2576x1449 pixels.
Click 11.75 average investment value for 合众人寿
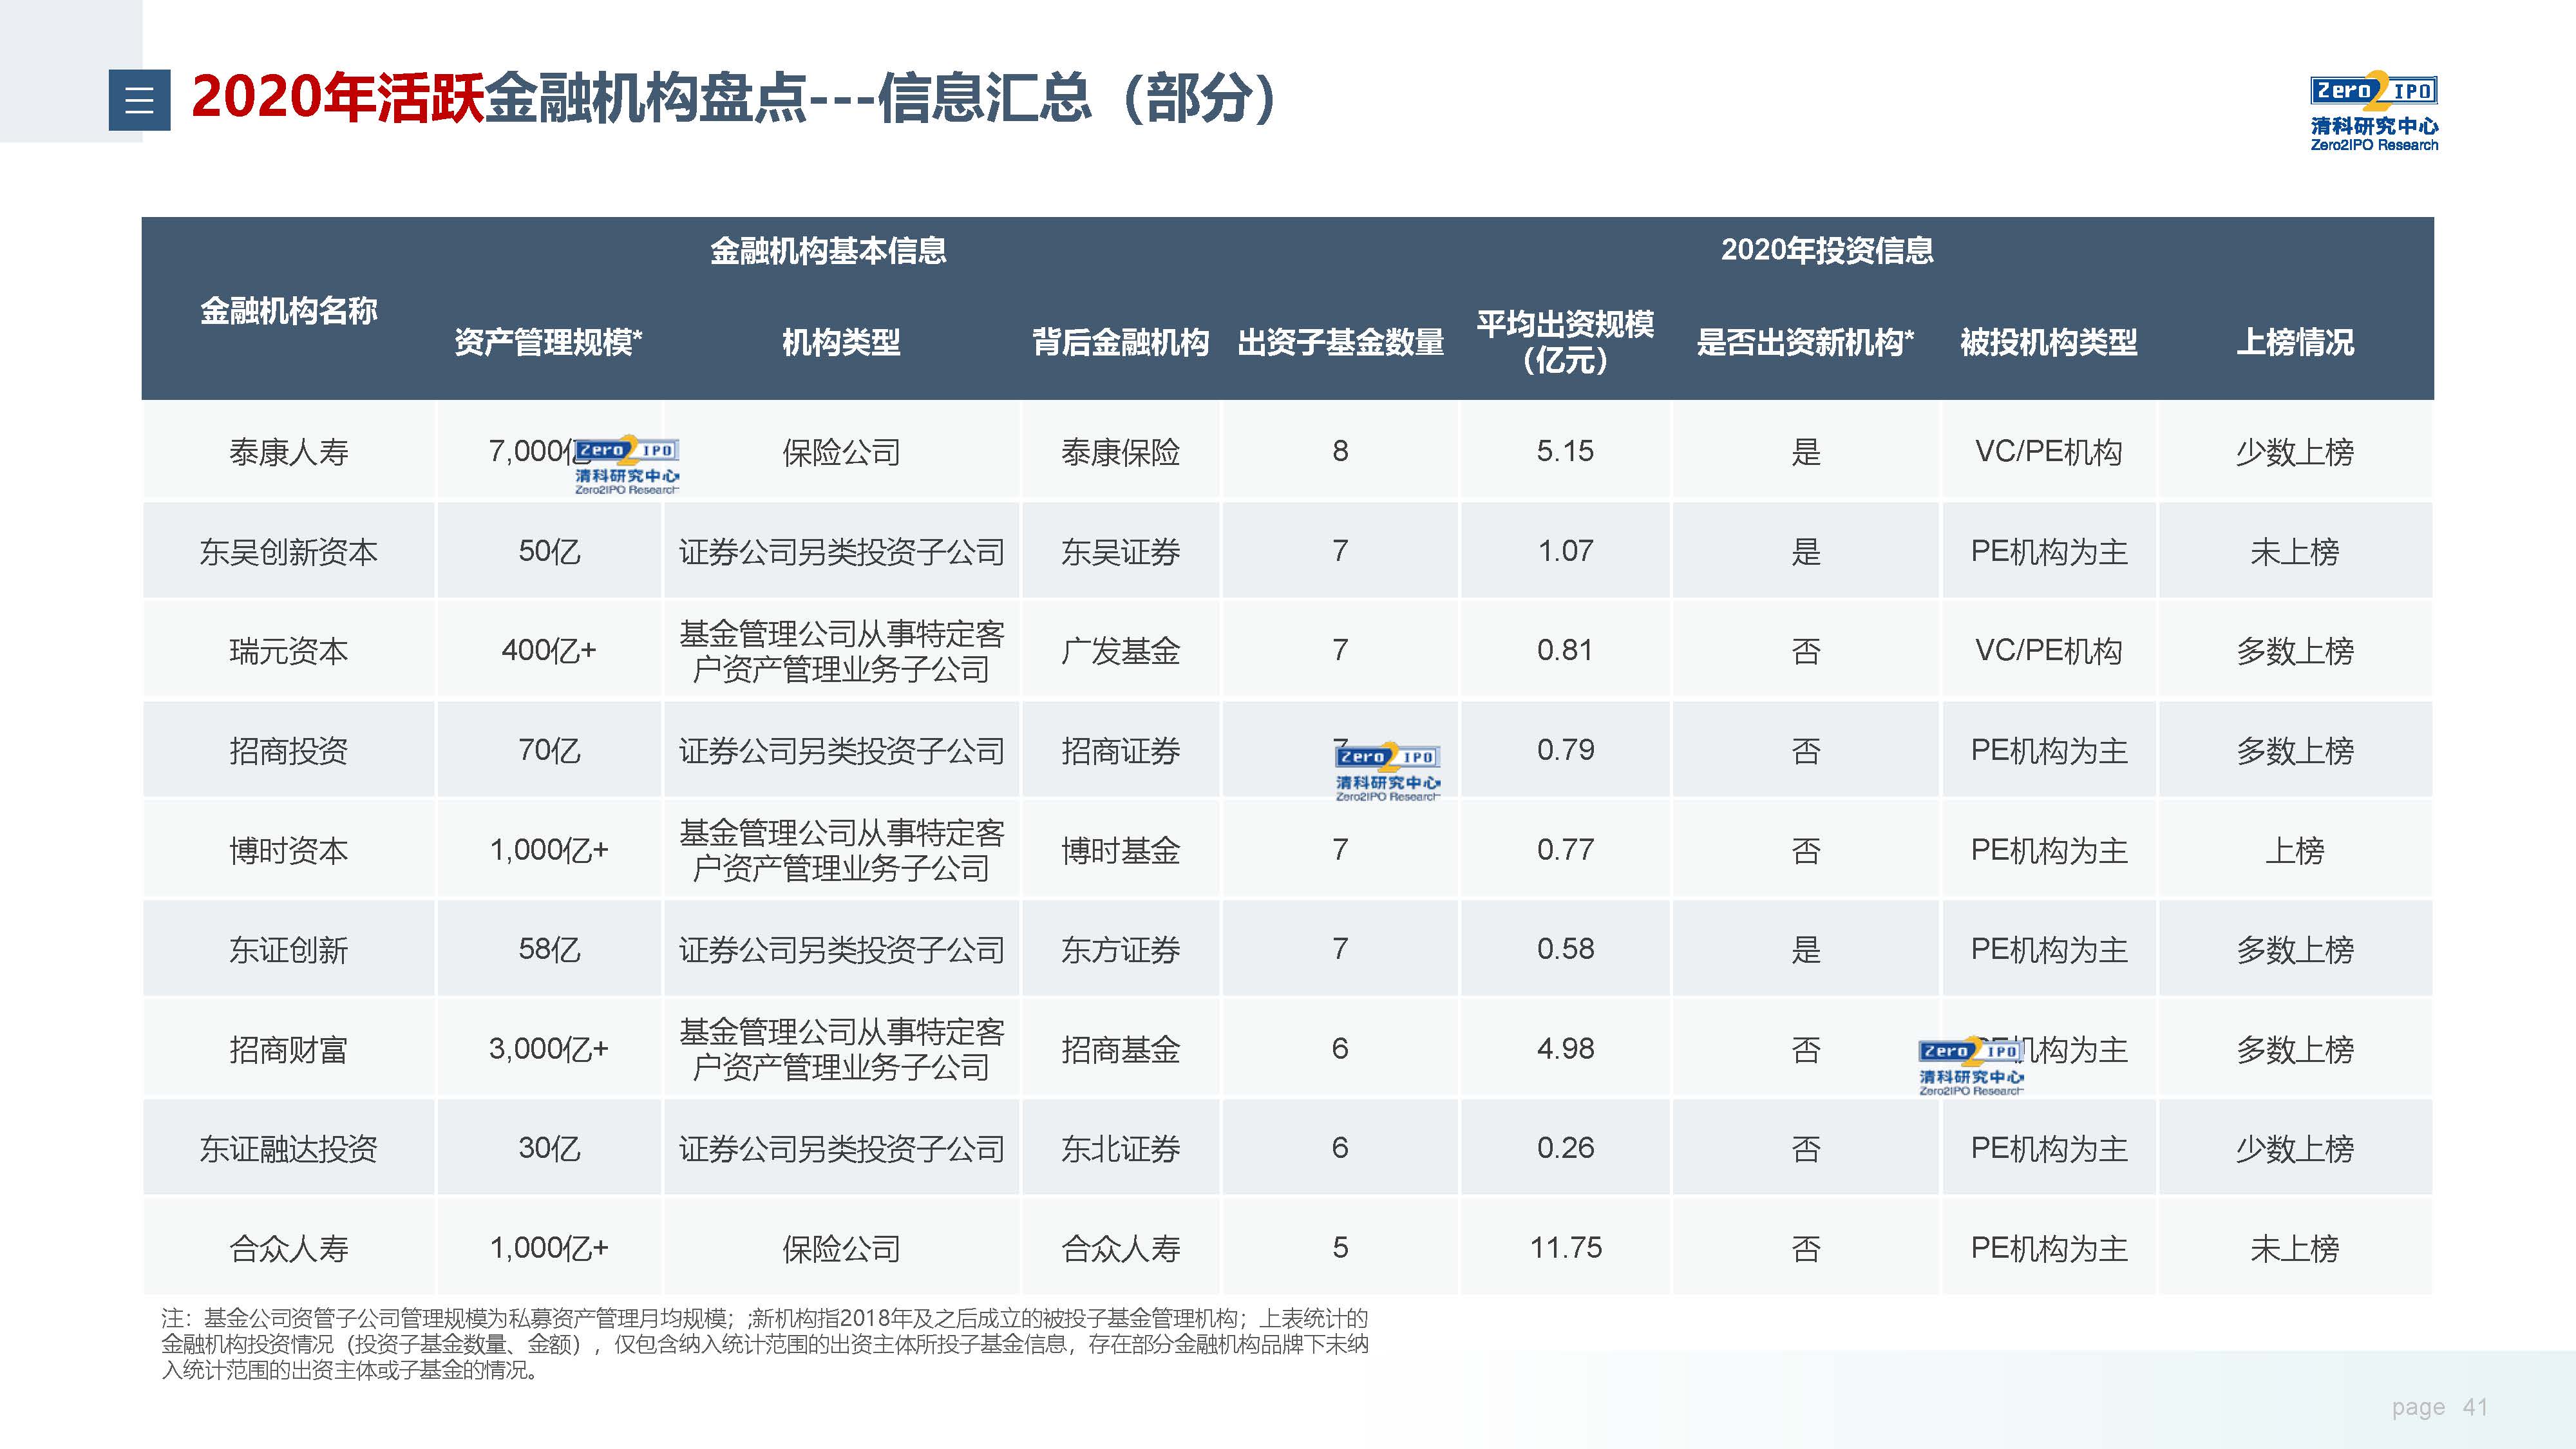1565,1248
